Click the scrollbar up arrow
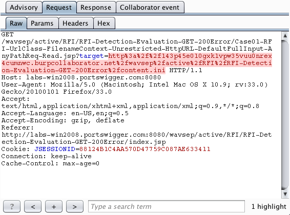 click(x=285, y=36)
